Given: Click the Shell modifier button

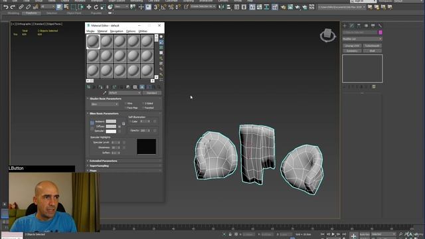Looking at the screenshot, I should click(x=372, y=50).
